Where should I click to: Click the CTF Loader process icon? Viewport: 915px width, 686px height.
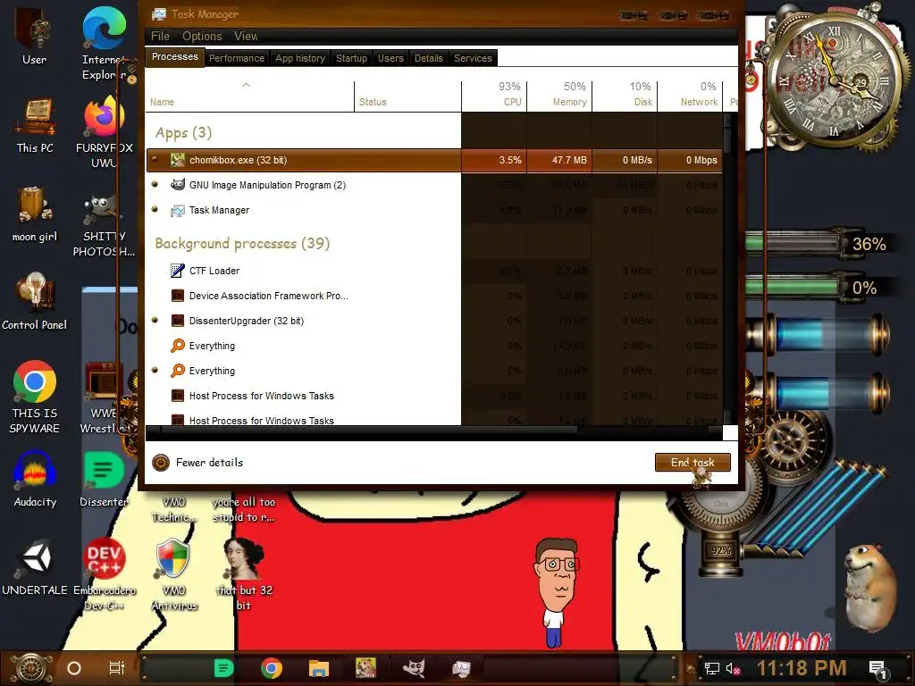[x=178, y=271]
